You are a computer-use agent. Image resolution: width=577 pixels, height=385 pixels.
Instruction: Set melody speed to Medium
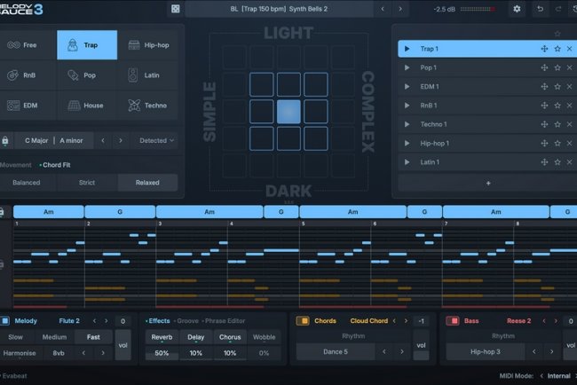tap(54, 337)
